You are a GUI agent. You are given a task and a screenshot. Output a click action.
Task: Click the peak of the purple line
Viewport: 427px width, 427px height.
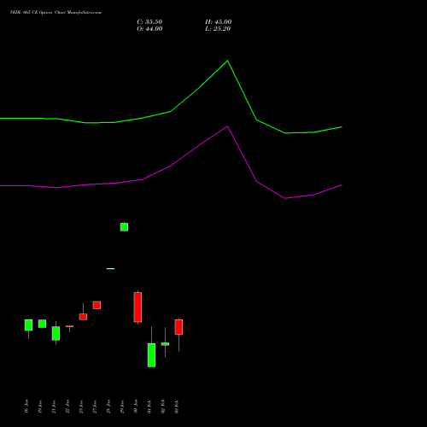[x=228, y=126]
